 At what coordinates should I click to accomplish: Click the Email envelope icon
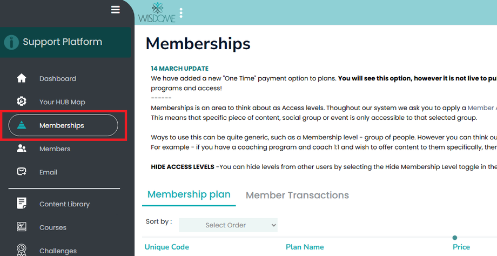[x=22, y=172]
